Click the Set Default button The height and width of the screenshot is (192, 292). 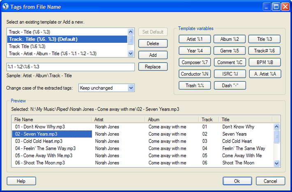coord(153,32)
